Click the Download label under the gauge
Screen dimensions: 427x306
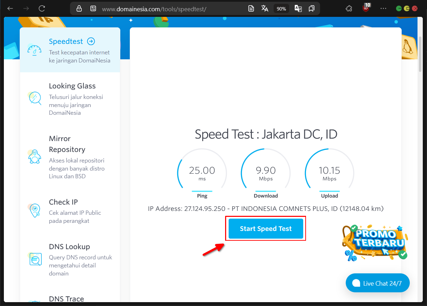click(266, 196)
